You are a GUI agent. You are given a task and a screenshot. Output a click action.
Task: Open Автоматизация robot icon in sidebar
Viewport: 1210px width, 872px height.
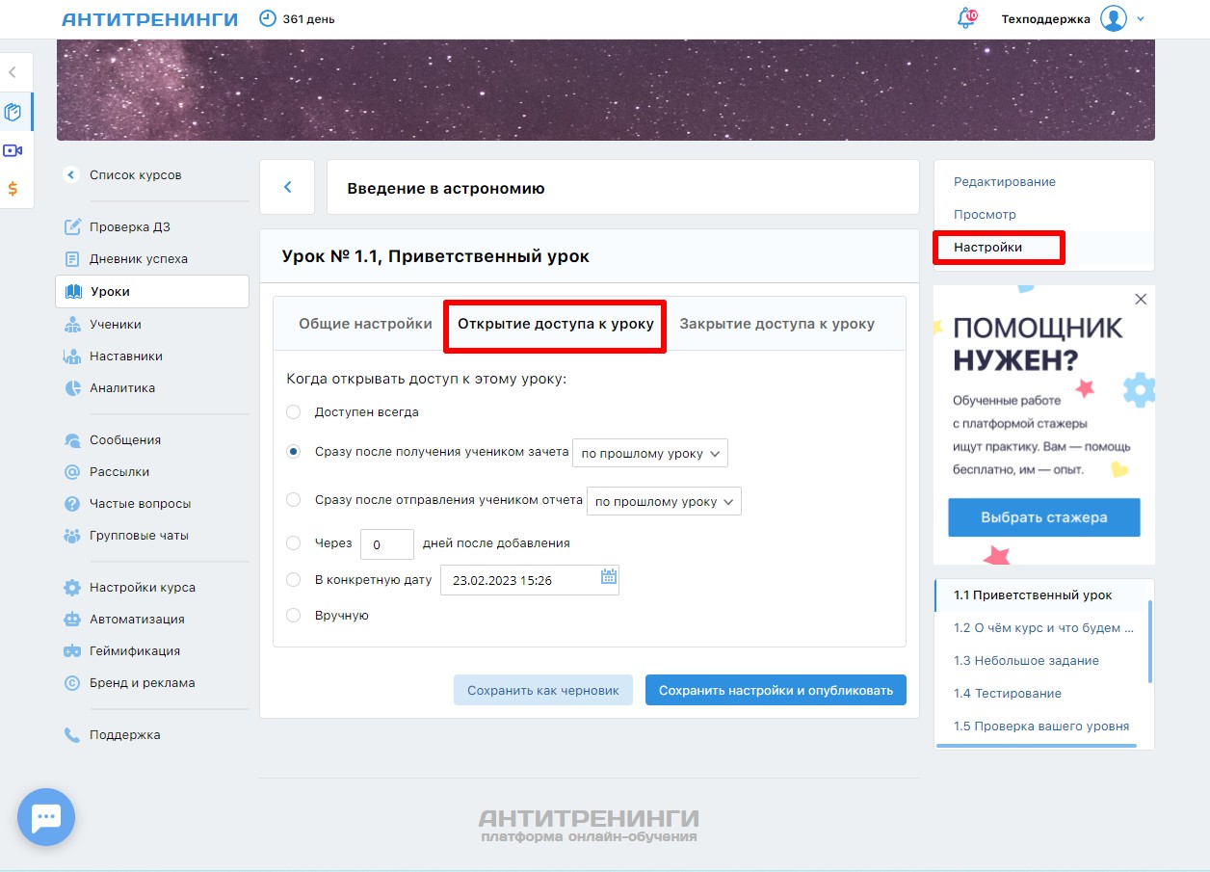click(72, 620)
